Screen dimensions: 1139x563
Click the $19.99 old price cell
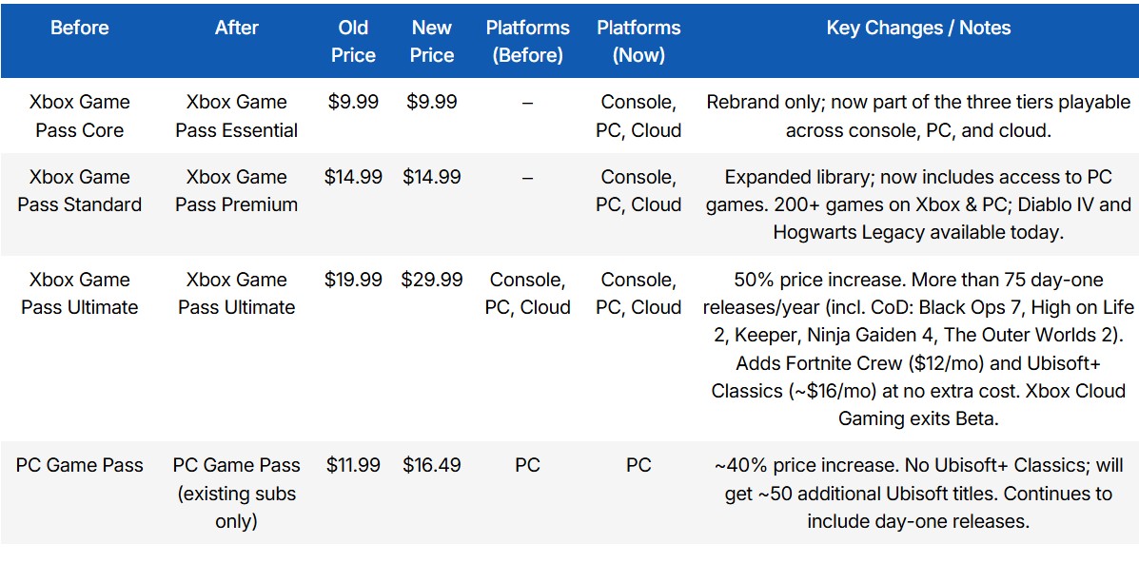tap(353, 280)
